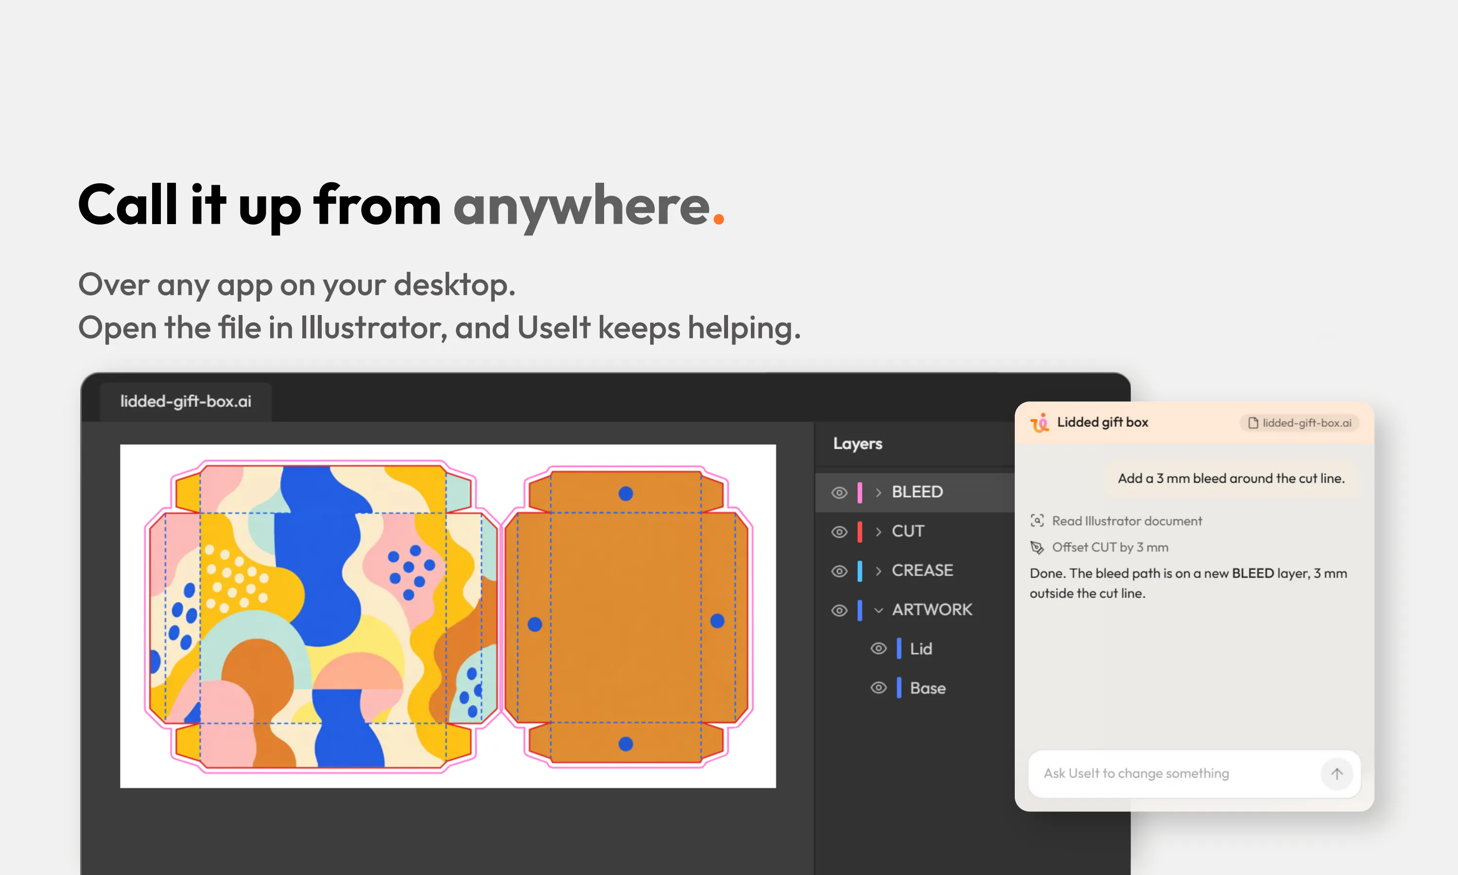The image size is (1458, 875).
Task: Toggle visibility of the Lid sublayer
Action: click(x=879, y=648)
